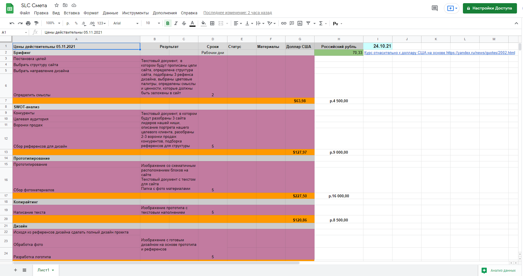
Task: Create a filter with funnel icon
Action: coord(308,23)
